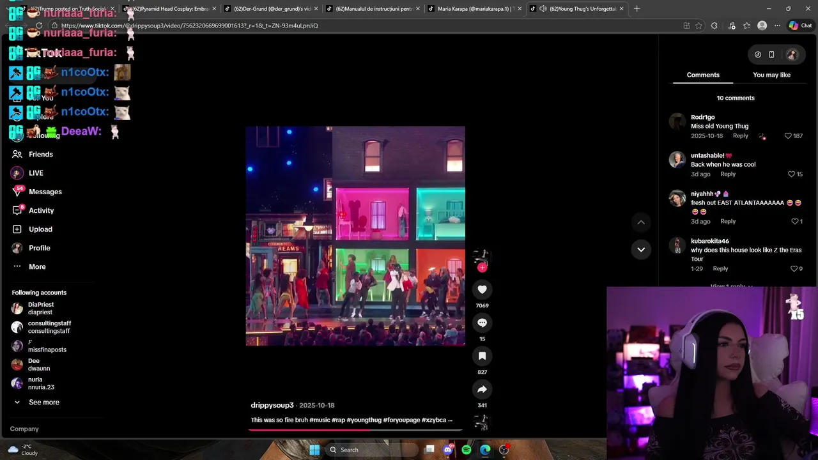Image resolution: width=818 pixels, height=460 pixels.
Task: Open drippysoup3 creator profile name
Action: (272, 406)
